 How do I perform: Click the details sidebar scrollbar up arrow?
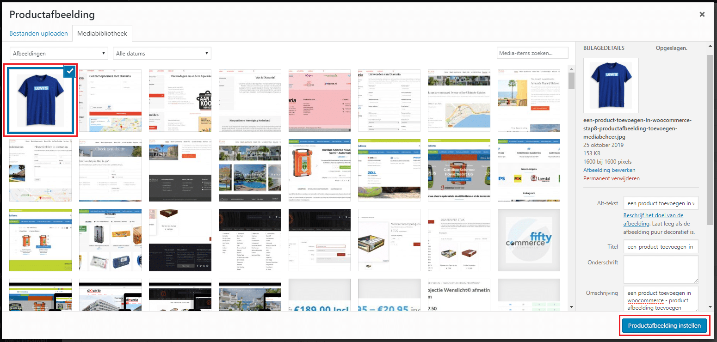tap(711, 45)
